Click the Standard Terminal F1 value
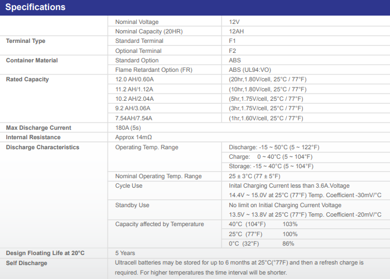Screen dimensions: 390x279 coord(232,41)
